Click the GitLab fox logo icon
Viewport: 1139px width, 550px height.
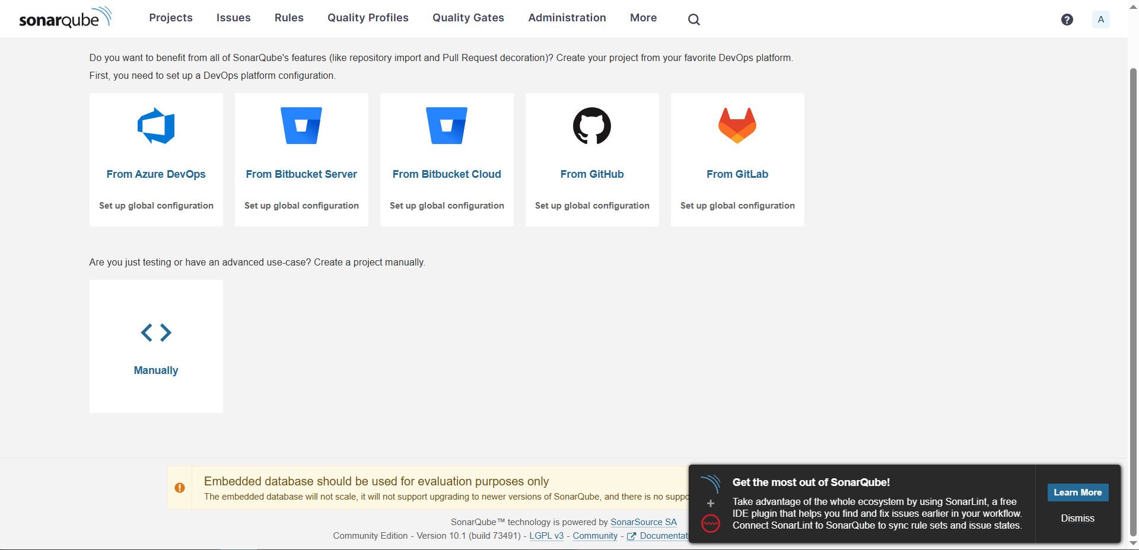[x=737, y=126]
